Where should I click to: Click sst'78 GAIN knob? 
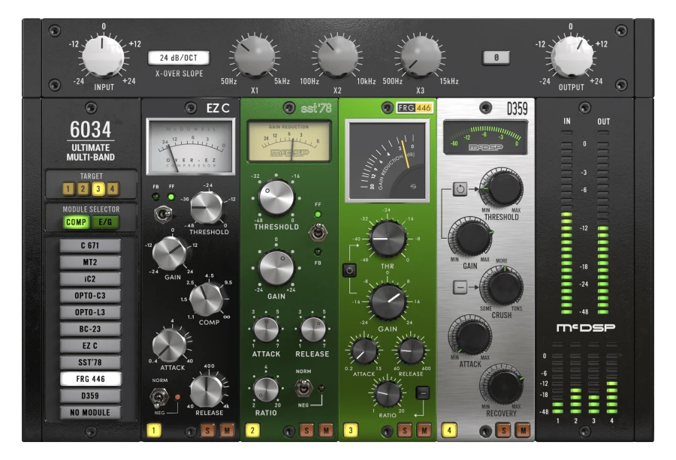click(276, 267)
